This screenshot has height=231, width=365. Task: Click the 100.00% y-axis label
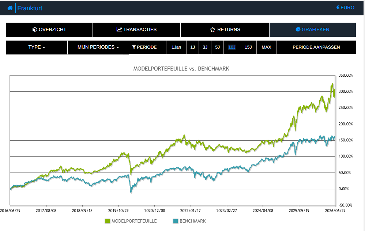click(346, 156)
